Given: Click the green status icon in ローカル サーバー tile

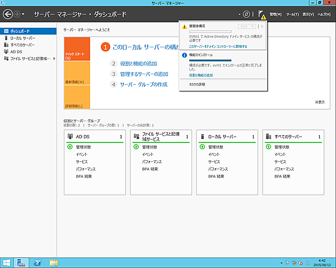Looking at the screenshot, I should pos(202,146).
